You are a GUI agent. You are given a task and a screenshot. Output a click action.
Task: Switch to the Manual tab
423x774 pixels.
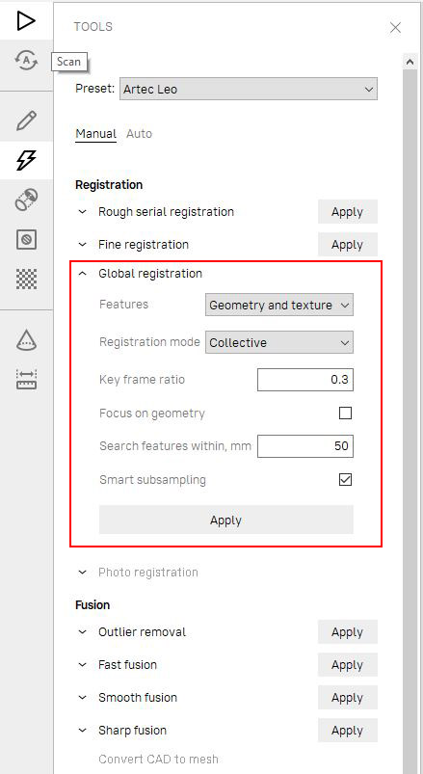tap(95, 134)
